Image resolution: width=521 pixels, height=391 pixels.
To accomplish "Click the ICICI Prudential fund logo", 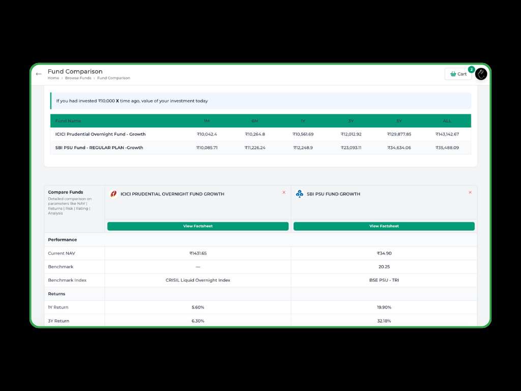I will tap(113, 194).
